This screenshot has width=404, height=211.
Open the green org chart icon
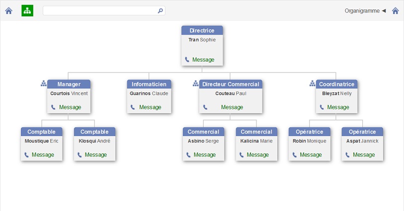[27, 10]
